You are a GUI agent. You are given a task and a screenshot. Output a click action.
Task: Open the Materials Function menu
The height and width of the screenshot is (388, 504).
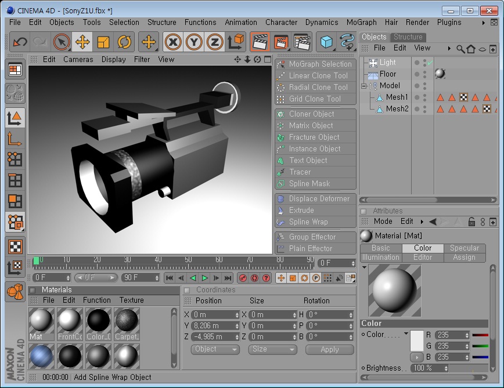point(97,300)
